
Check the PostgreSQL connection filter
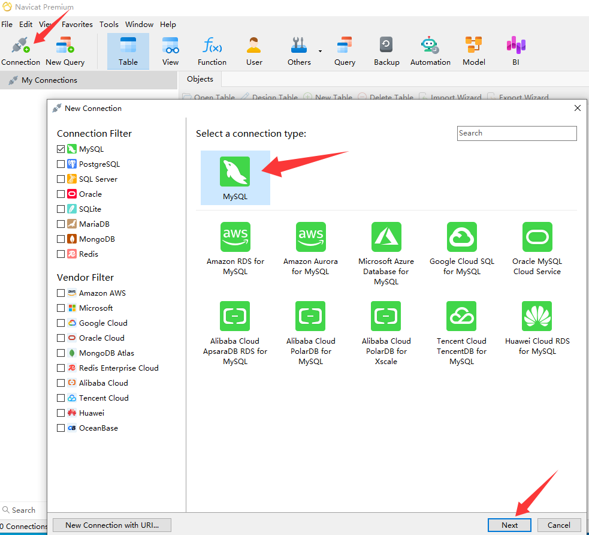coord(61,164)
